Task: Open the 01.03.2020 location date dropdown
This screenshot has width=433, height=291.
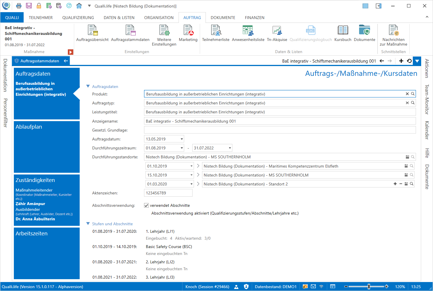Action: (191, 184)
